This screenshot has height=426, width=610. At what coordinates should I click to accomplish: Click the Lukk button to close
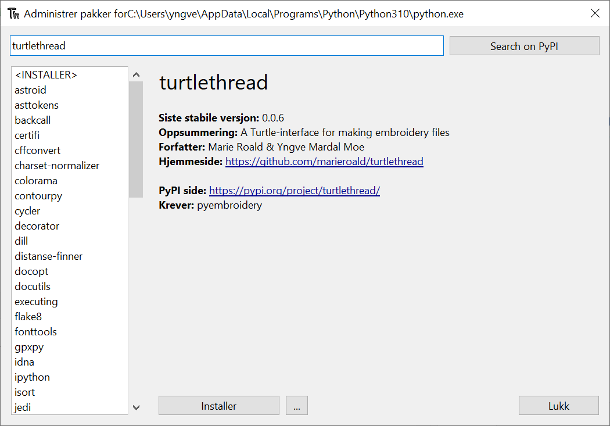click(x=559, y=406)
